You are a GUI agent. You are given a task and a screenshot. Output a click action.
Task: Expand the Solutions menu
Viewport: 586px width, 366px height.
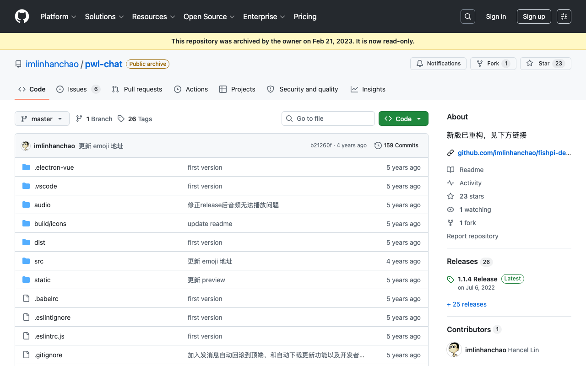coord(104,16)
